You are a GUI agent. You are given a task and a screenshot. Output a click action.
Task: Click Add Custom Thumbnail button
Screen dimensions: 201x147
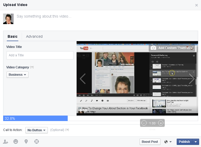click(172, 48)
